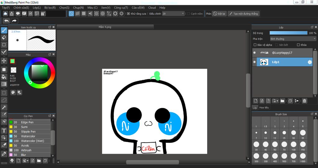Viewport: 318px width, 168px height.
Task: Duplicate the current layer
Action: (290, 101)
